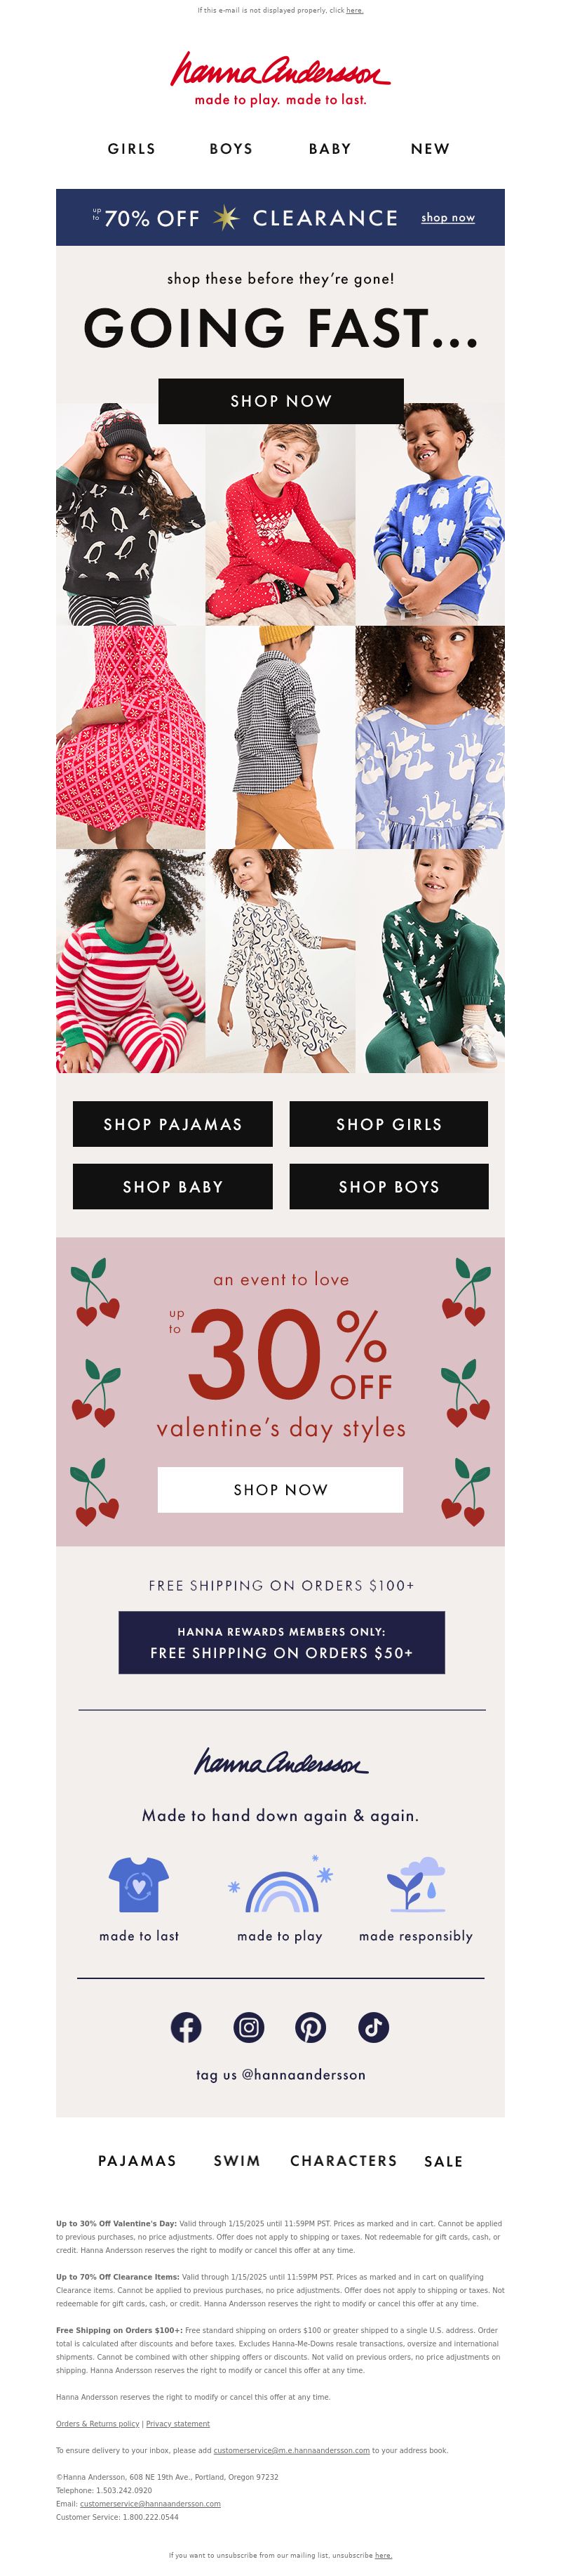Open the Pinterest social icon
The image size is (561, 2576).
pos(311,2027)
